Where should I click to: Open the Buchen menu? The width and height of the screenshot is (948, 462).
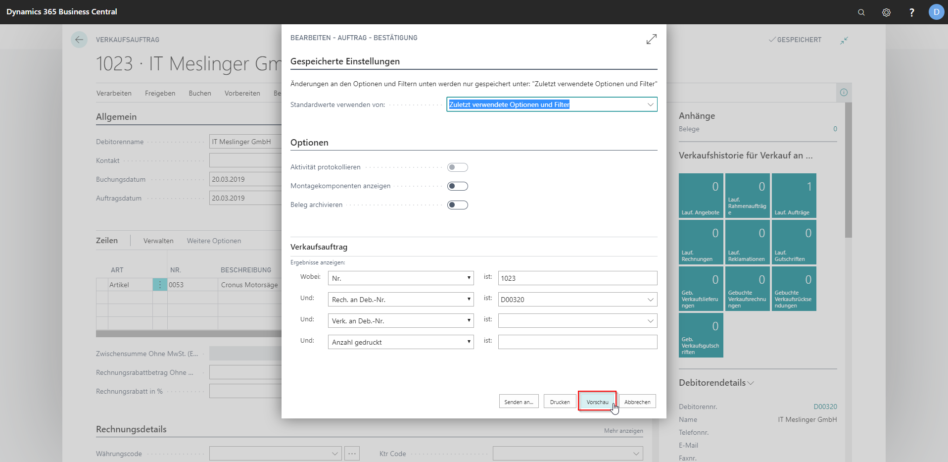click(200, 93)
